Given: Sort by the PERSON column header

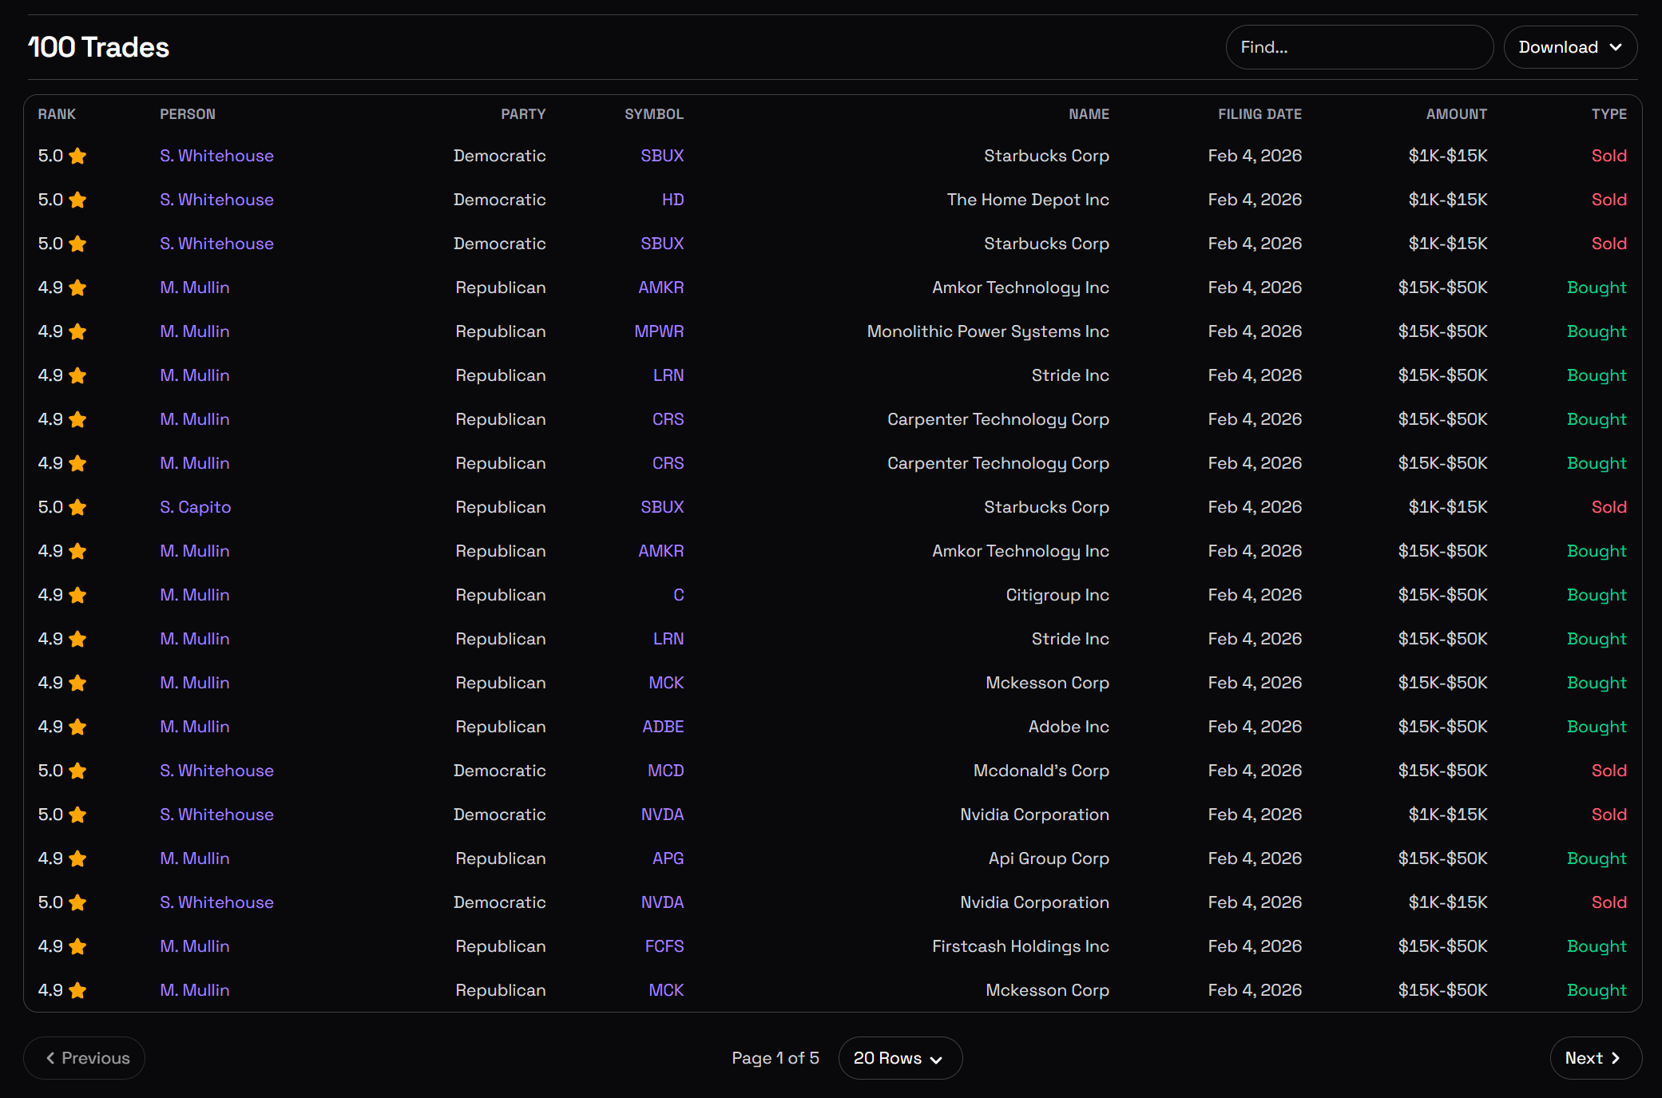Looking at the screenshot, I should (188, 114).
